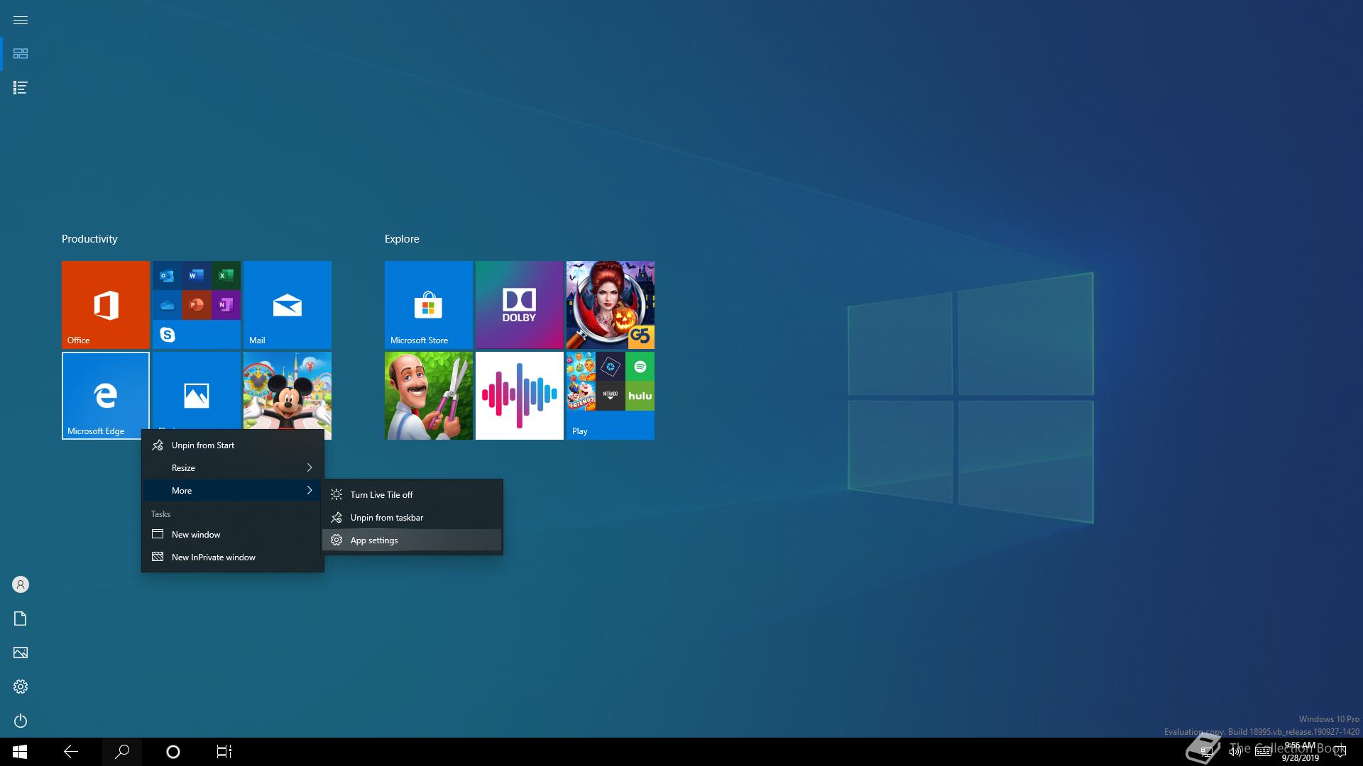The image size is (1363, 766).
Task: Click the Productivity group heading
Action: click(x=89, y=239)
